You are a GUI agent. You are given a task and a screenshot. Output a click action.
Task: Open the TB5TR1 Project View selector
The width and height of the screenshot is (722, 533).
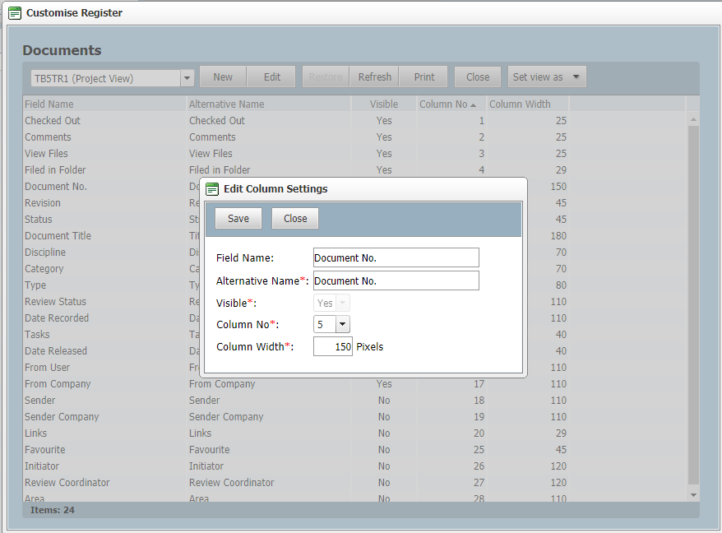187,78
